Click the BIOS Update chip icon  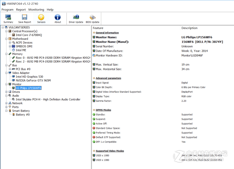click(92, 18)
